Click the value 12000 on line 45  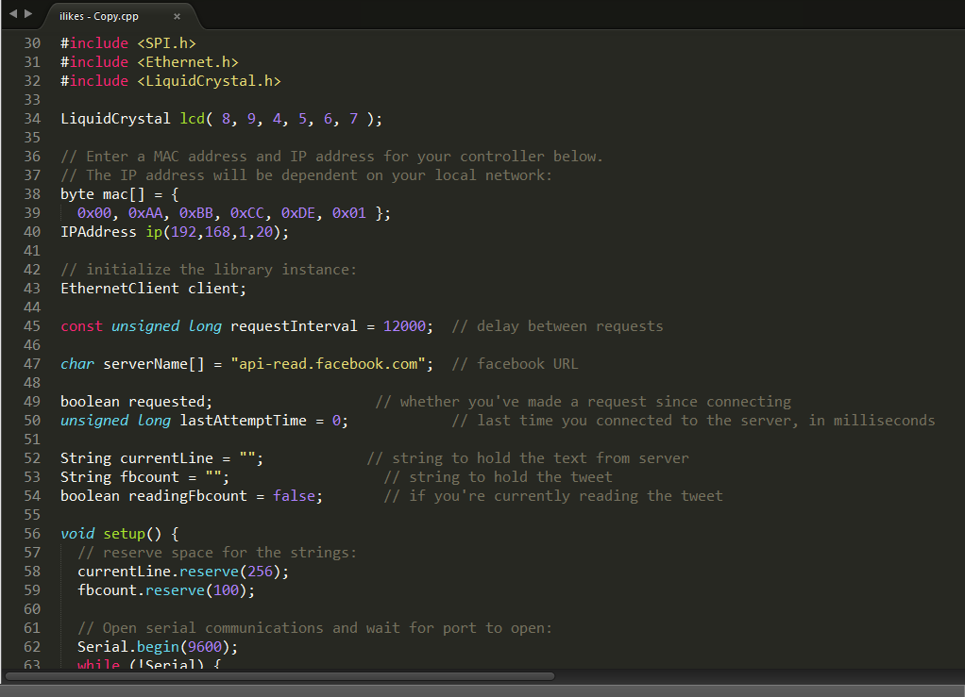404,326
